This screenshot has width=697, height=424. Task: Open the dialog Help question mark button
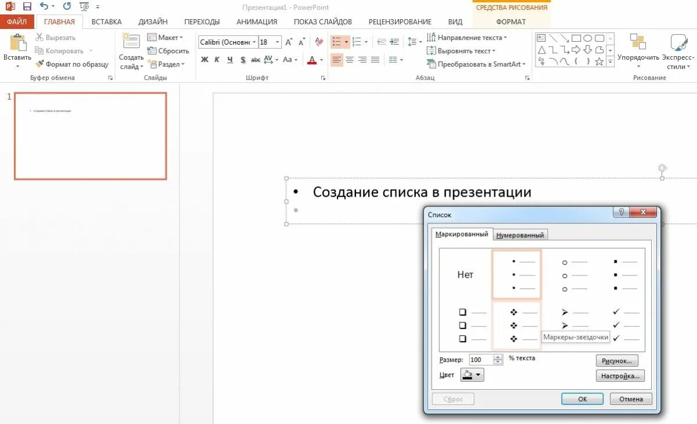click(x=620, y=213)
